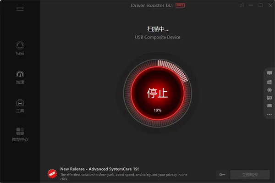Open the 加速 boost section
This screenshot has height=183, width=275.
pyautogui.click(x=20, y=77)
